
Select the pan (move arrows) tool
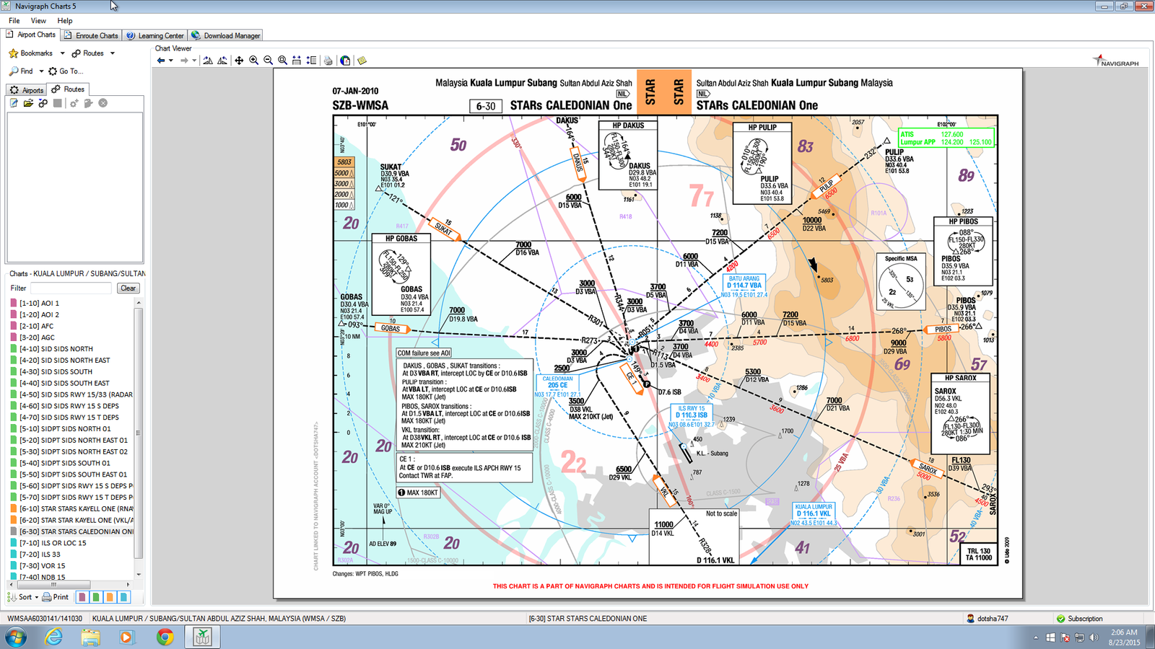[x=239, y=61]
